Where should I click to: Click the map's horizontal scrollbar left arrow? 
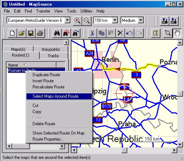click(74, 150)
